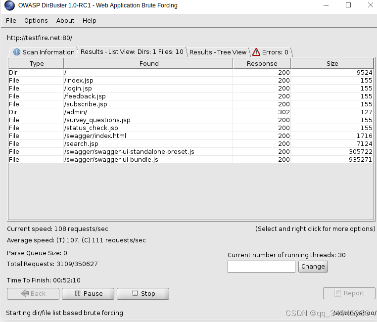Image resolution: width=377 pixels, height=322 pixels.
Task: Click the 305722 size cell
Action: (332, 152)
